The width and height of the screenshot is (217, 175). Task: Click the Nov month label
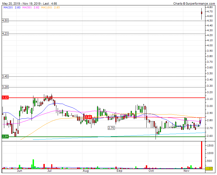pyautogui.click(x=187, y=171)
